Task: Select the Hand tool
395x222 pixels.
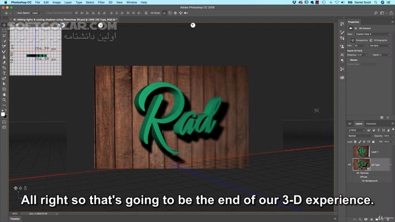Action: (4, 95)
